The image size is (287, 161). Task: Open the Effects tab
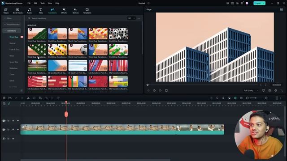(64, 11)
